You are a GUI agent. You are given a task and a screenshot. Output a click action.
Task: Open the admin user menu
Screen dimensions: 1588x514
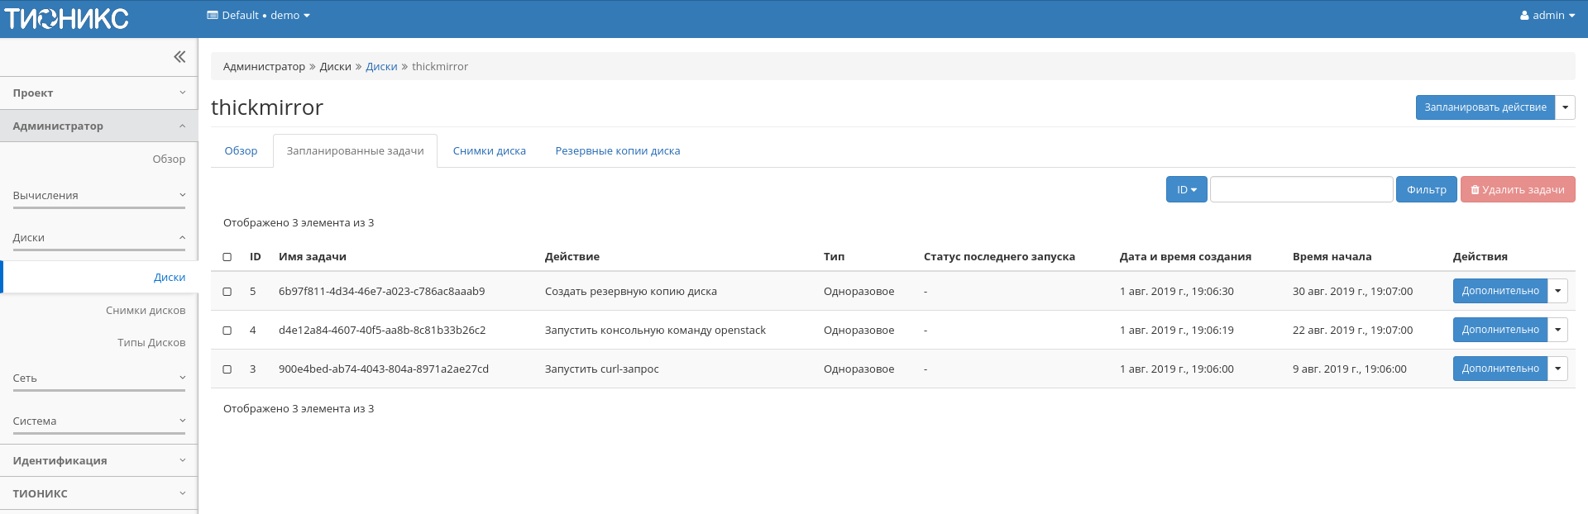click(1547, 16)
